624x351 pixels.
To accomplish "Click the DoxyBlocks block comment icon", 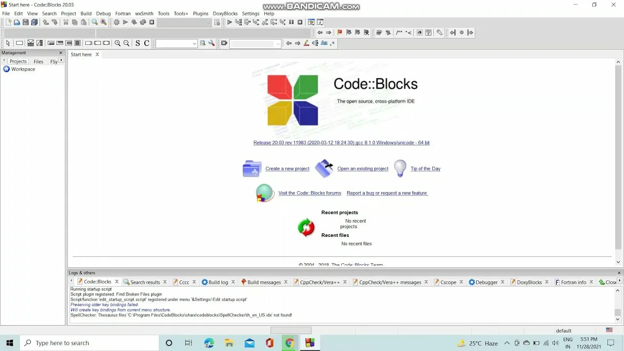I will (x=399, y=33).
